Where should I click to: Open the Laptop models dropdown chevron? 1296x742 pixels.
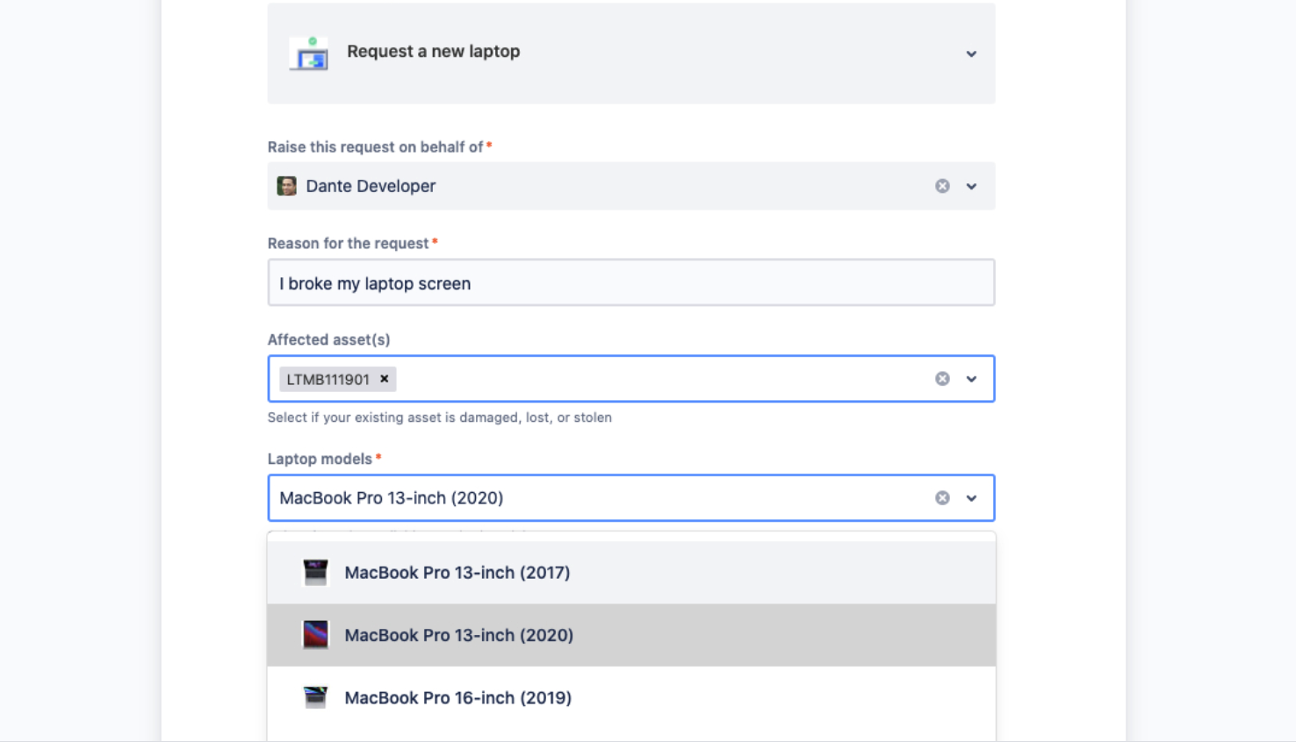pyautogui.click(x=972, y=497)
